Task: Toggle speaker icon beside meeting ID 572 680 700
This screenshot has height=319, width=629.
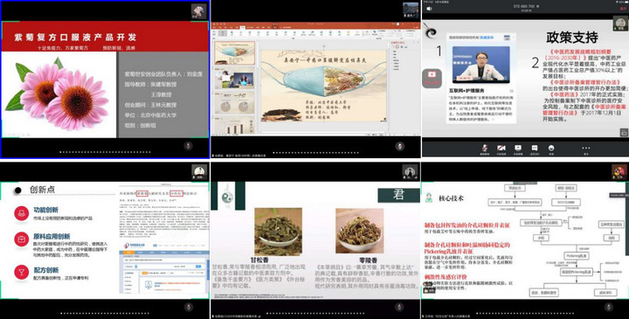Action: [430, 9]
